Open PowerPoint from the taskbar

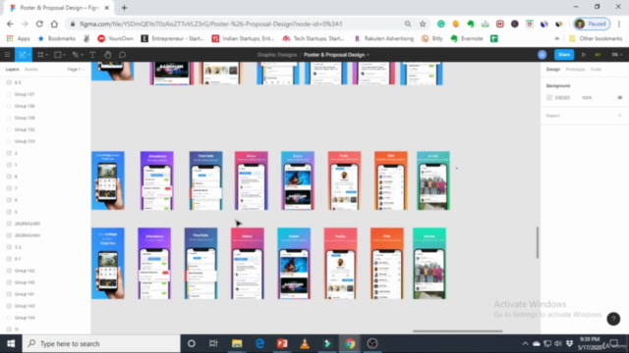282,344
